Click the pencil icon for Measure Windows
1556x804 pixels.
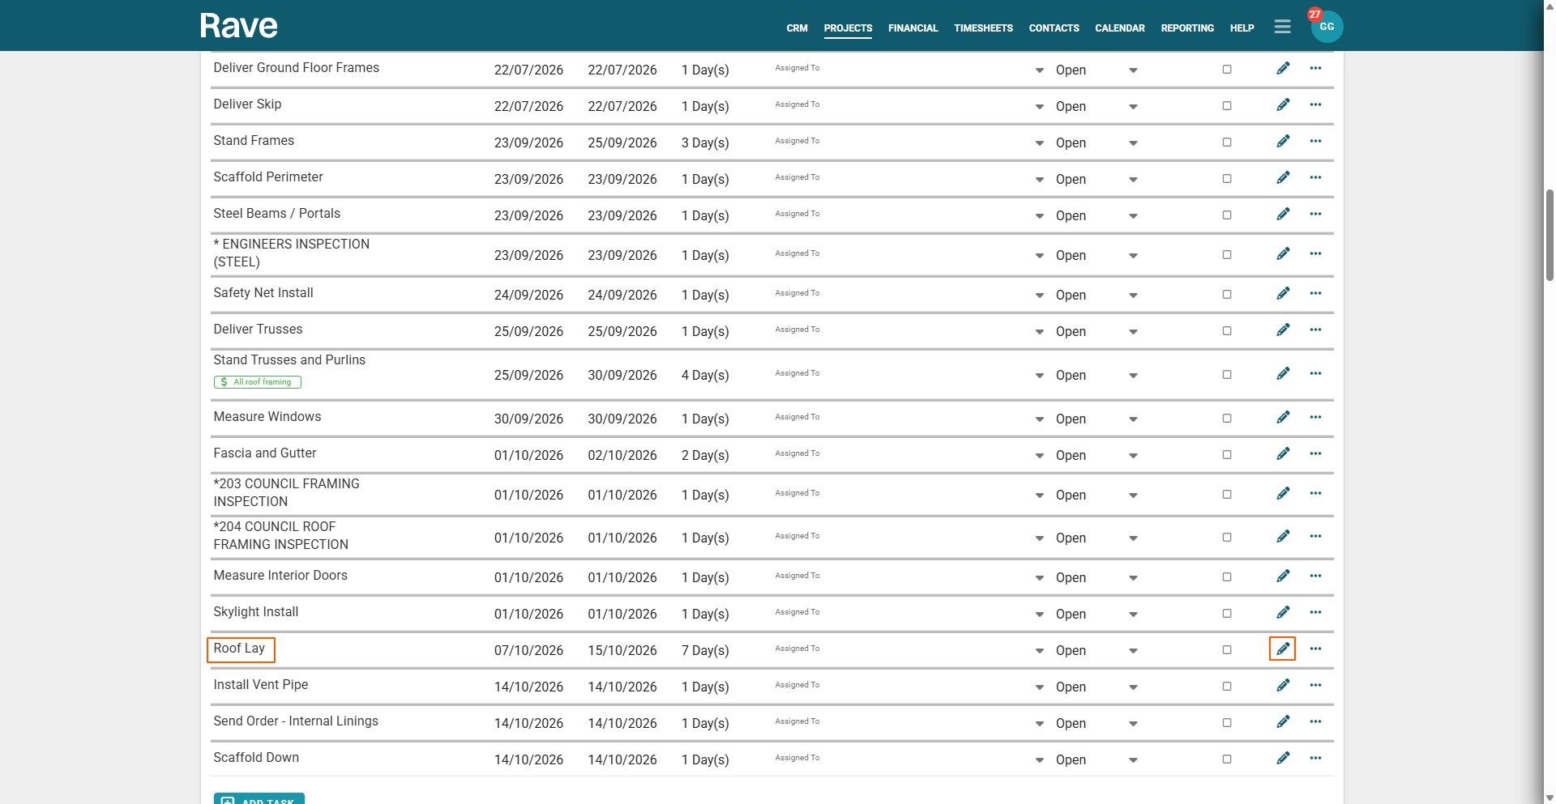pos(1282,417)
